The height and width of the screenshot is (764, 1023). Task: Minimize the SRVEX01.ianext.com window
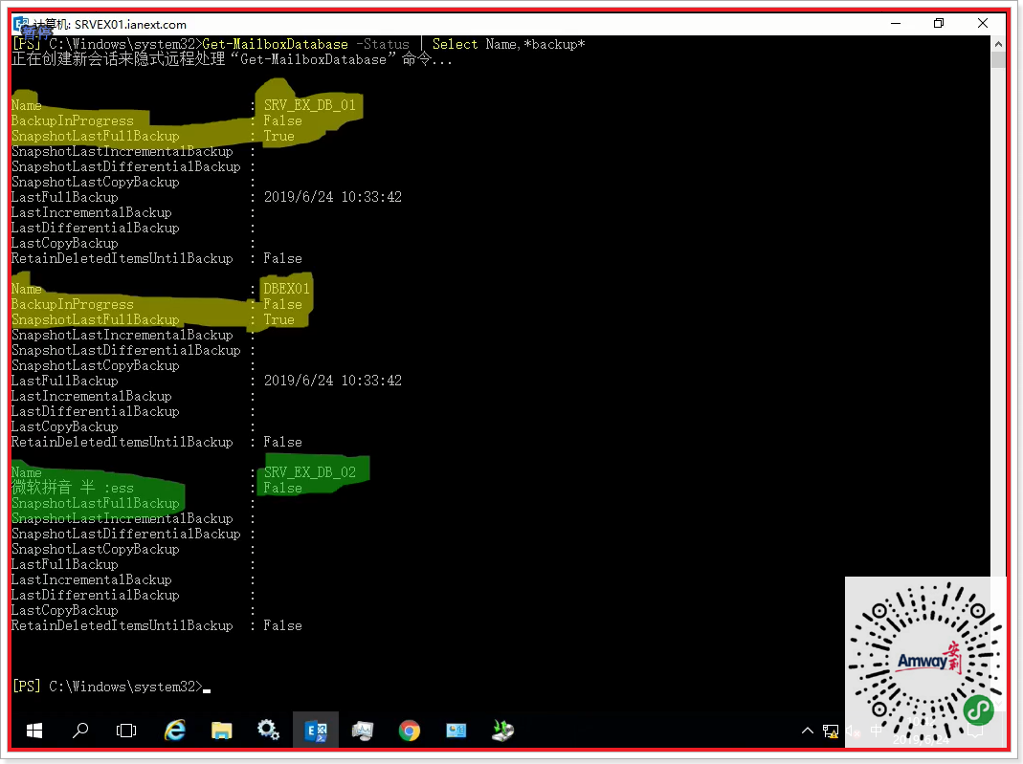point(896,24)
